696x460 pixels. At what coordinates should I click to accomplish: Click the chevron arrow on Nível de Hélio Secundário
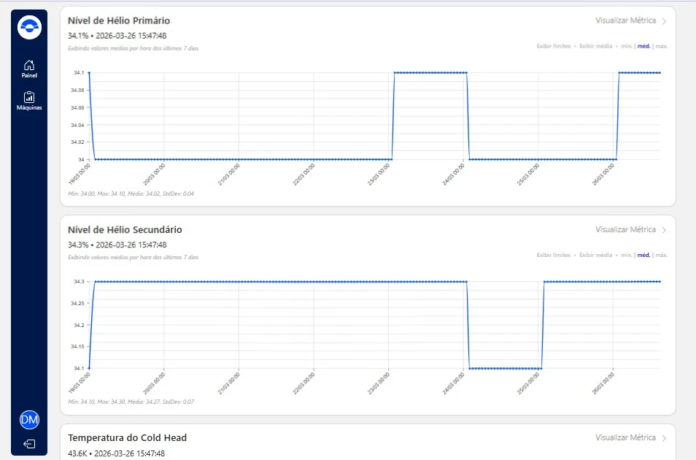pyautogui.click(x=664, y=230)
